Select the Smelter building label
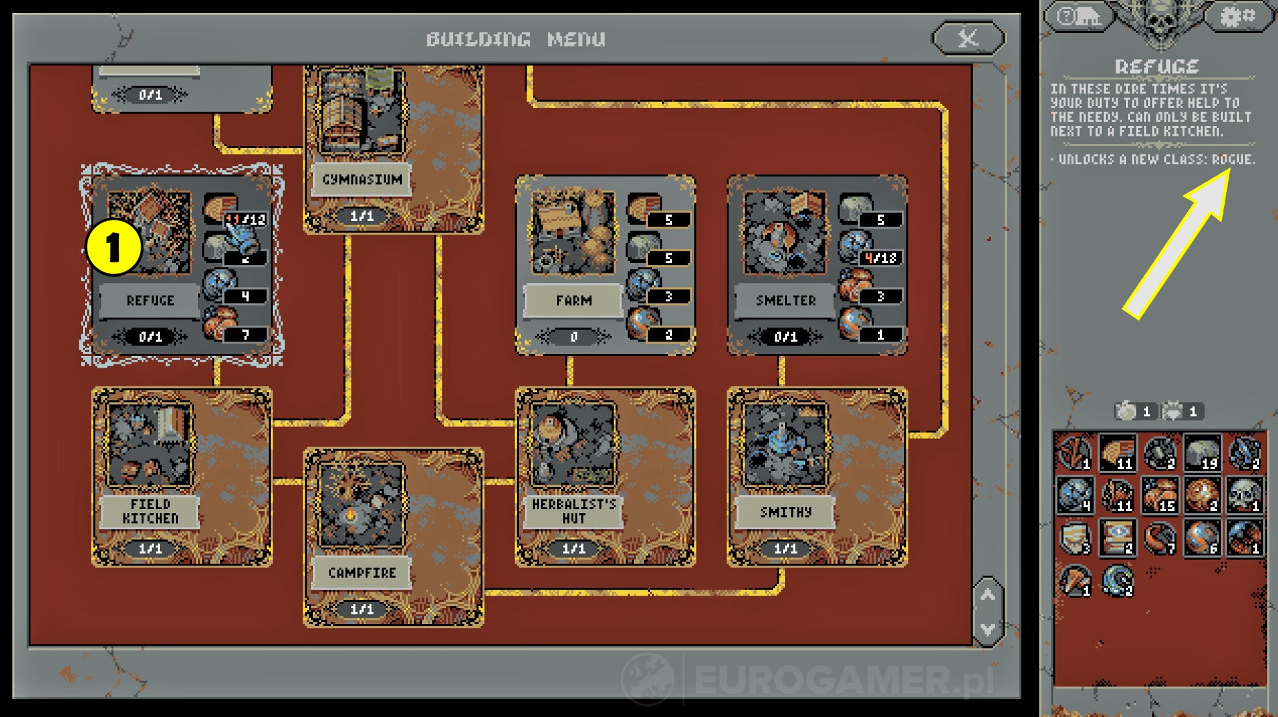The width and height of the screenshot is (1278, 717). pyautogui.click(x=785, y=301)
